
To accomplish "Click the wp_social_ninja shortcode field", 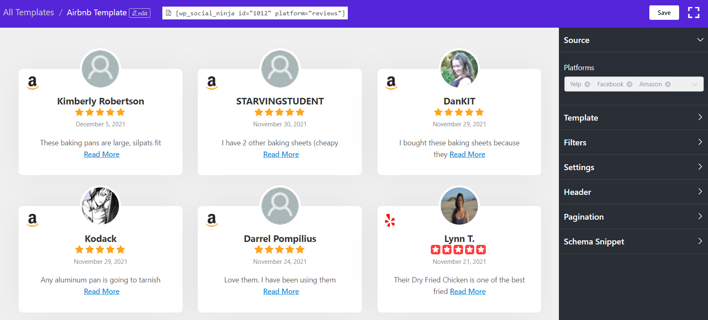I will tap(260, 13).
